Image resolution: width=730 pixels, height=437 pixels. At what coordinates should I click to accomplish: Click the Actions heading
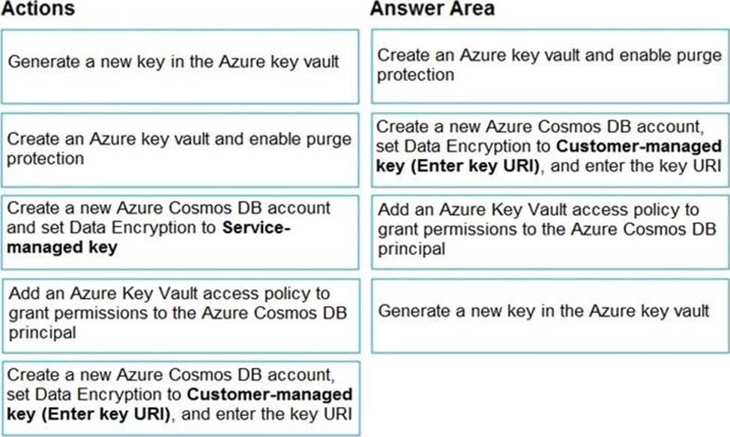click(37, 9)
